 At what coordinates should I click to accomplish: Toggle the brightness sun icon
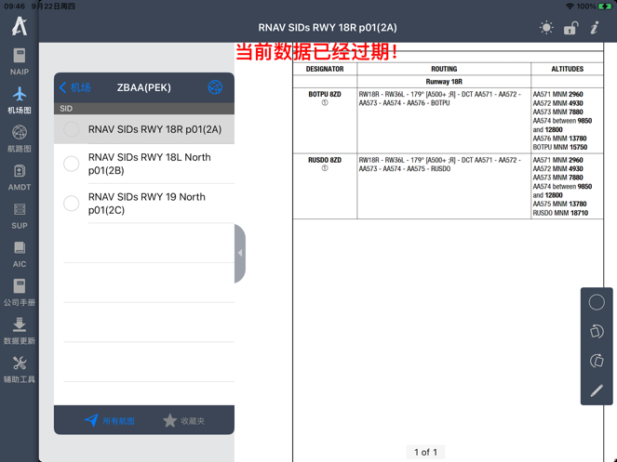coord(546,28)
